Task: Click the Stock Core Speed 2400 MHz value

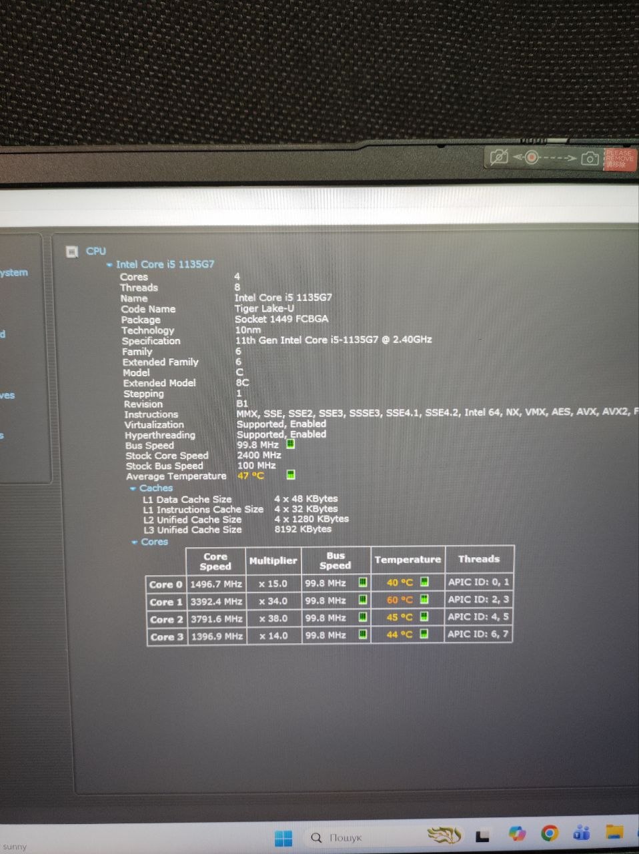Action: click(259, 455)
